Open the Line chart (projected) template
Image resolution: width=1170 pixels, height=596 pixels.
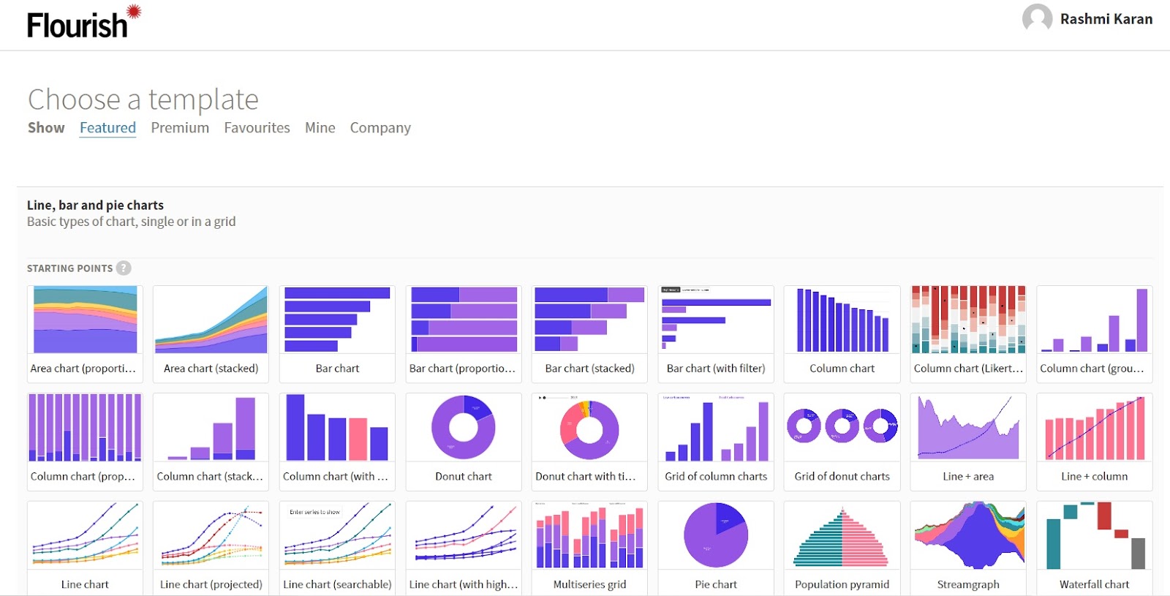(x=211, y=548)
